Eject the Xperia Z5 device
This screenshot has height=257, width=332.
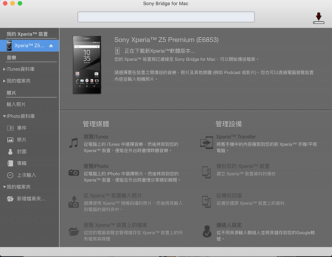pyautogui.click(x=51, y=46)
